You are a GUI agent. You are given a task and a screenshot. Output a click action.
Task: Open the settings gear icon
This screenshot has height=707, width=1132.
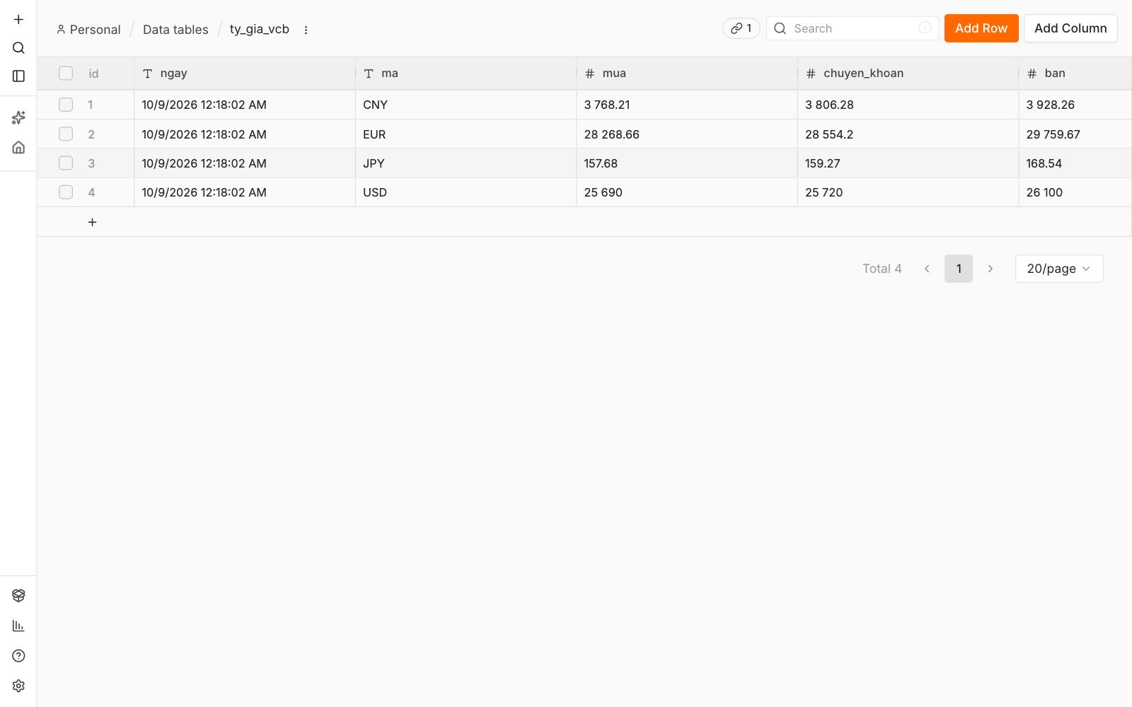coord(18,686)
